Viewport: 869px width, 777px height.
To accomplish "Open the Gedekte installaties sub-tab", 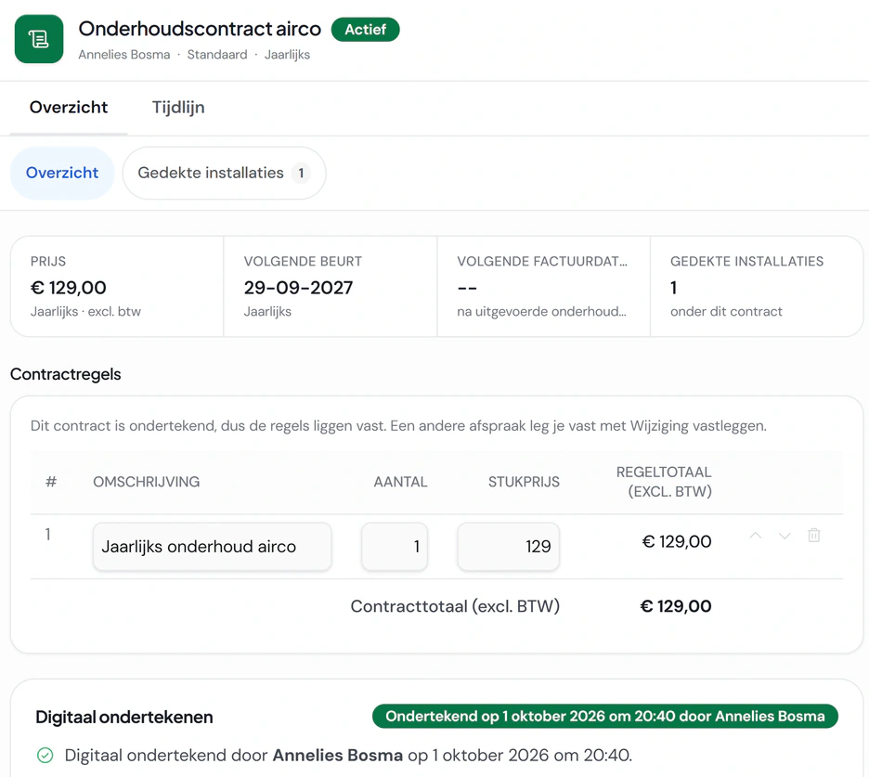I will 224,173.
